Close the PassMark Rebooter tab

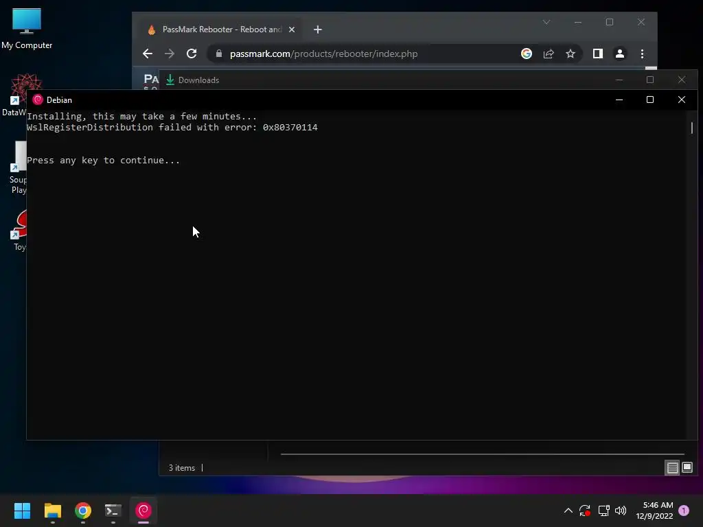click(292, 30)
